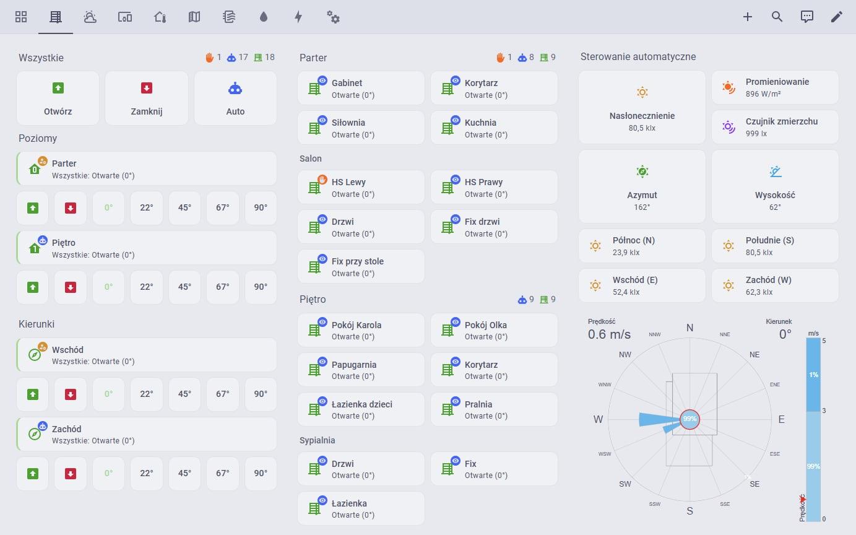Expand the Piętro level card

[x=147, y=248]
